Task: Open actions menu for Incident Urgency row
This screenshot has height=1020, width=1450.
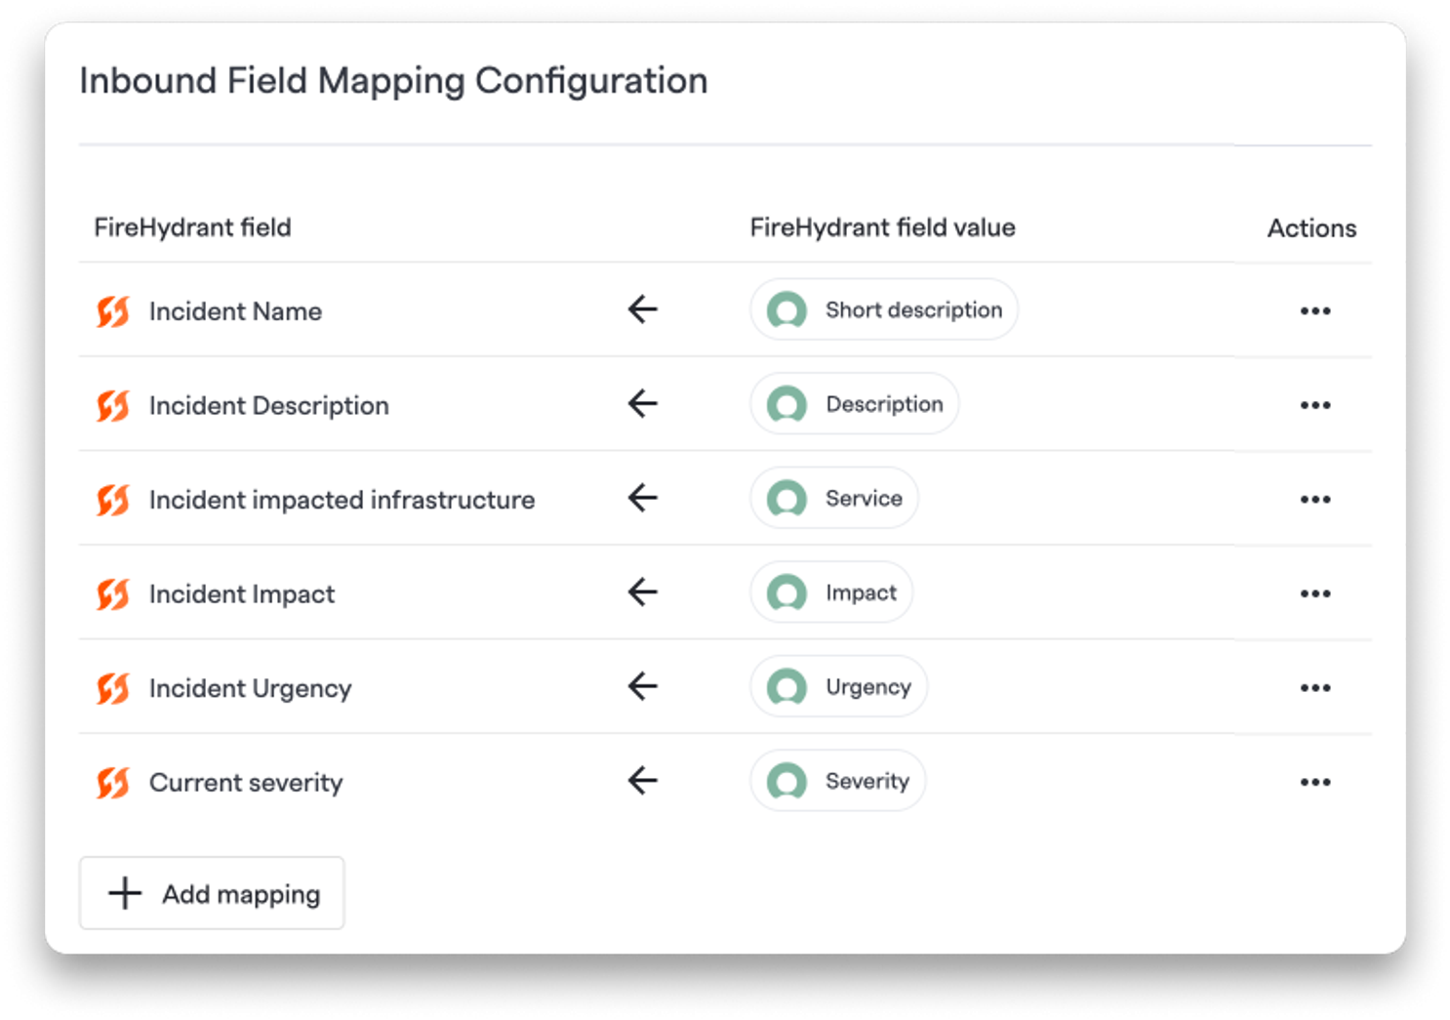Action: (x=1314, y=687)
